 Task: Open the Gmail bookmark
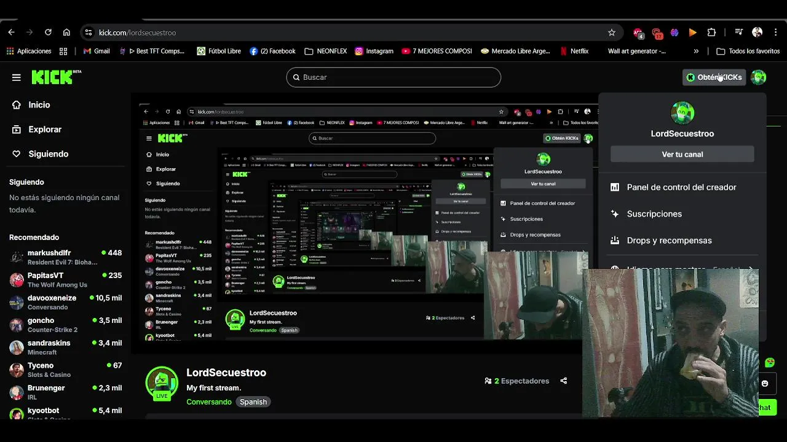tap(97, 51)
